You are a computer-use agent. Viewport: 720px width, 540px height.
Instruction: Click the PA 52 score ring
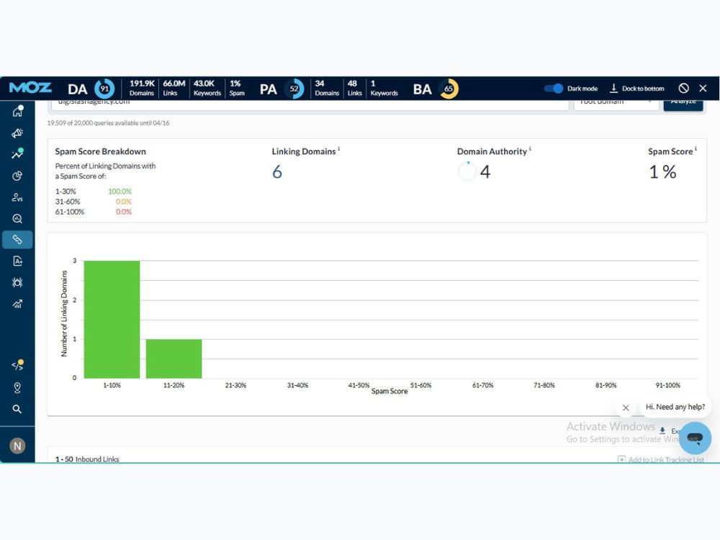pyautogui.click(x=294, y=89)
